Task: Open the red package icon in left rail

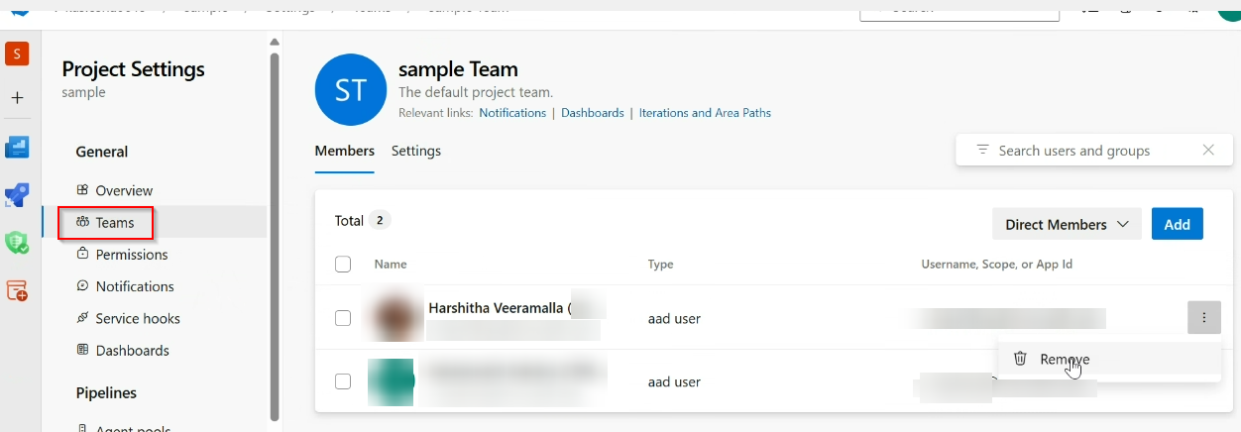Action: pos(17,291)
